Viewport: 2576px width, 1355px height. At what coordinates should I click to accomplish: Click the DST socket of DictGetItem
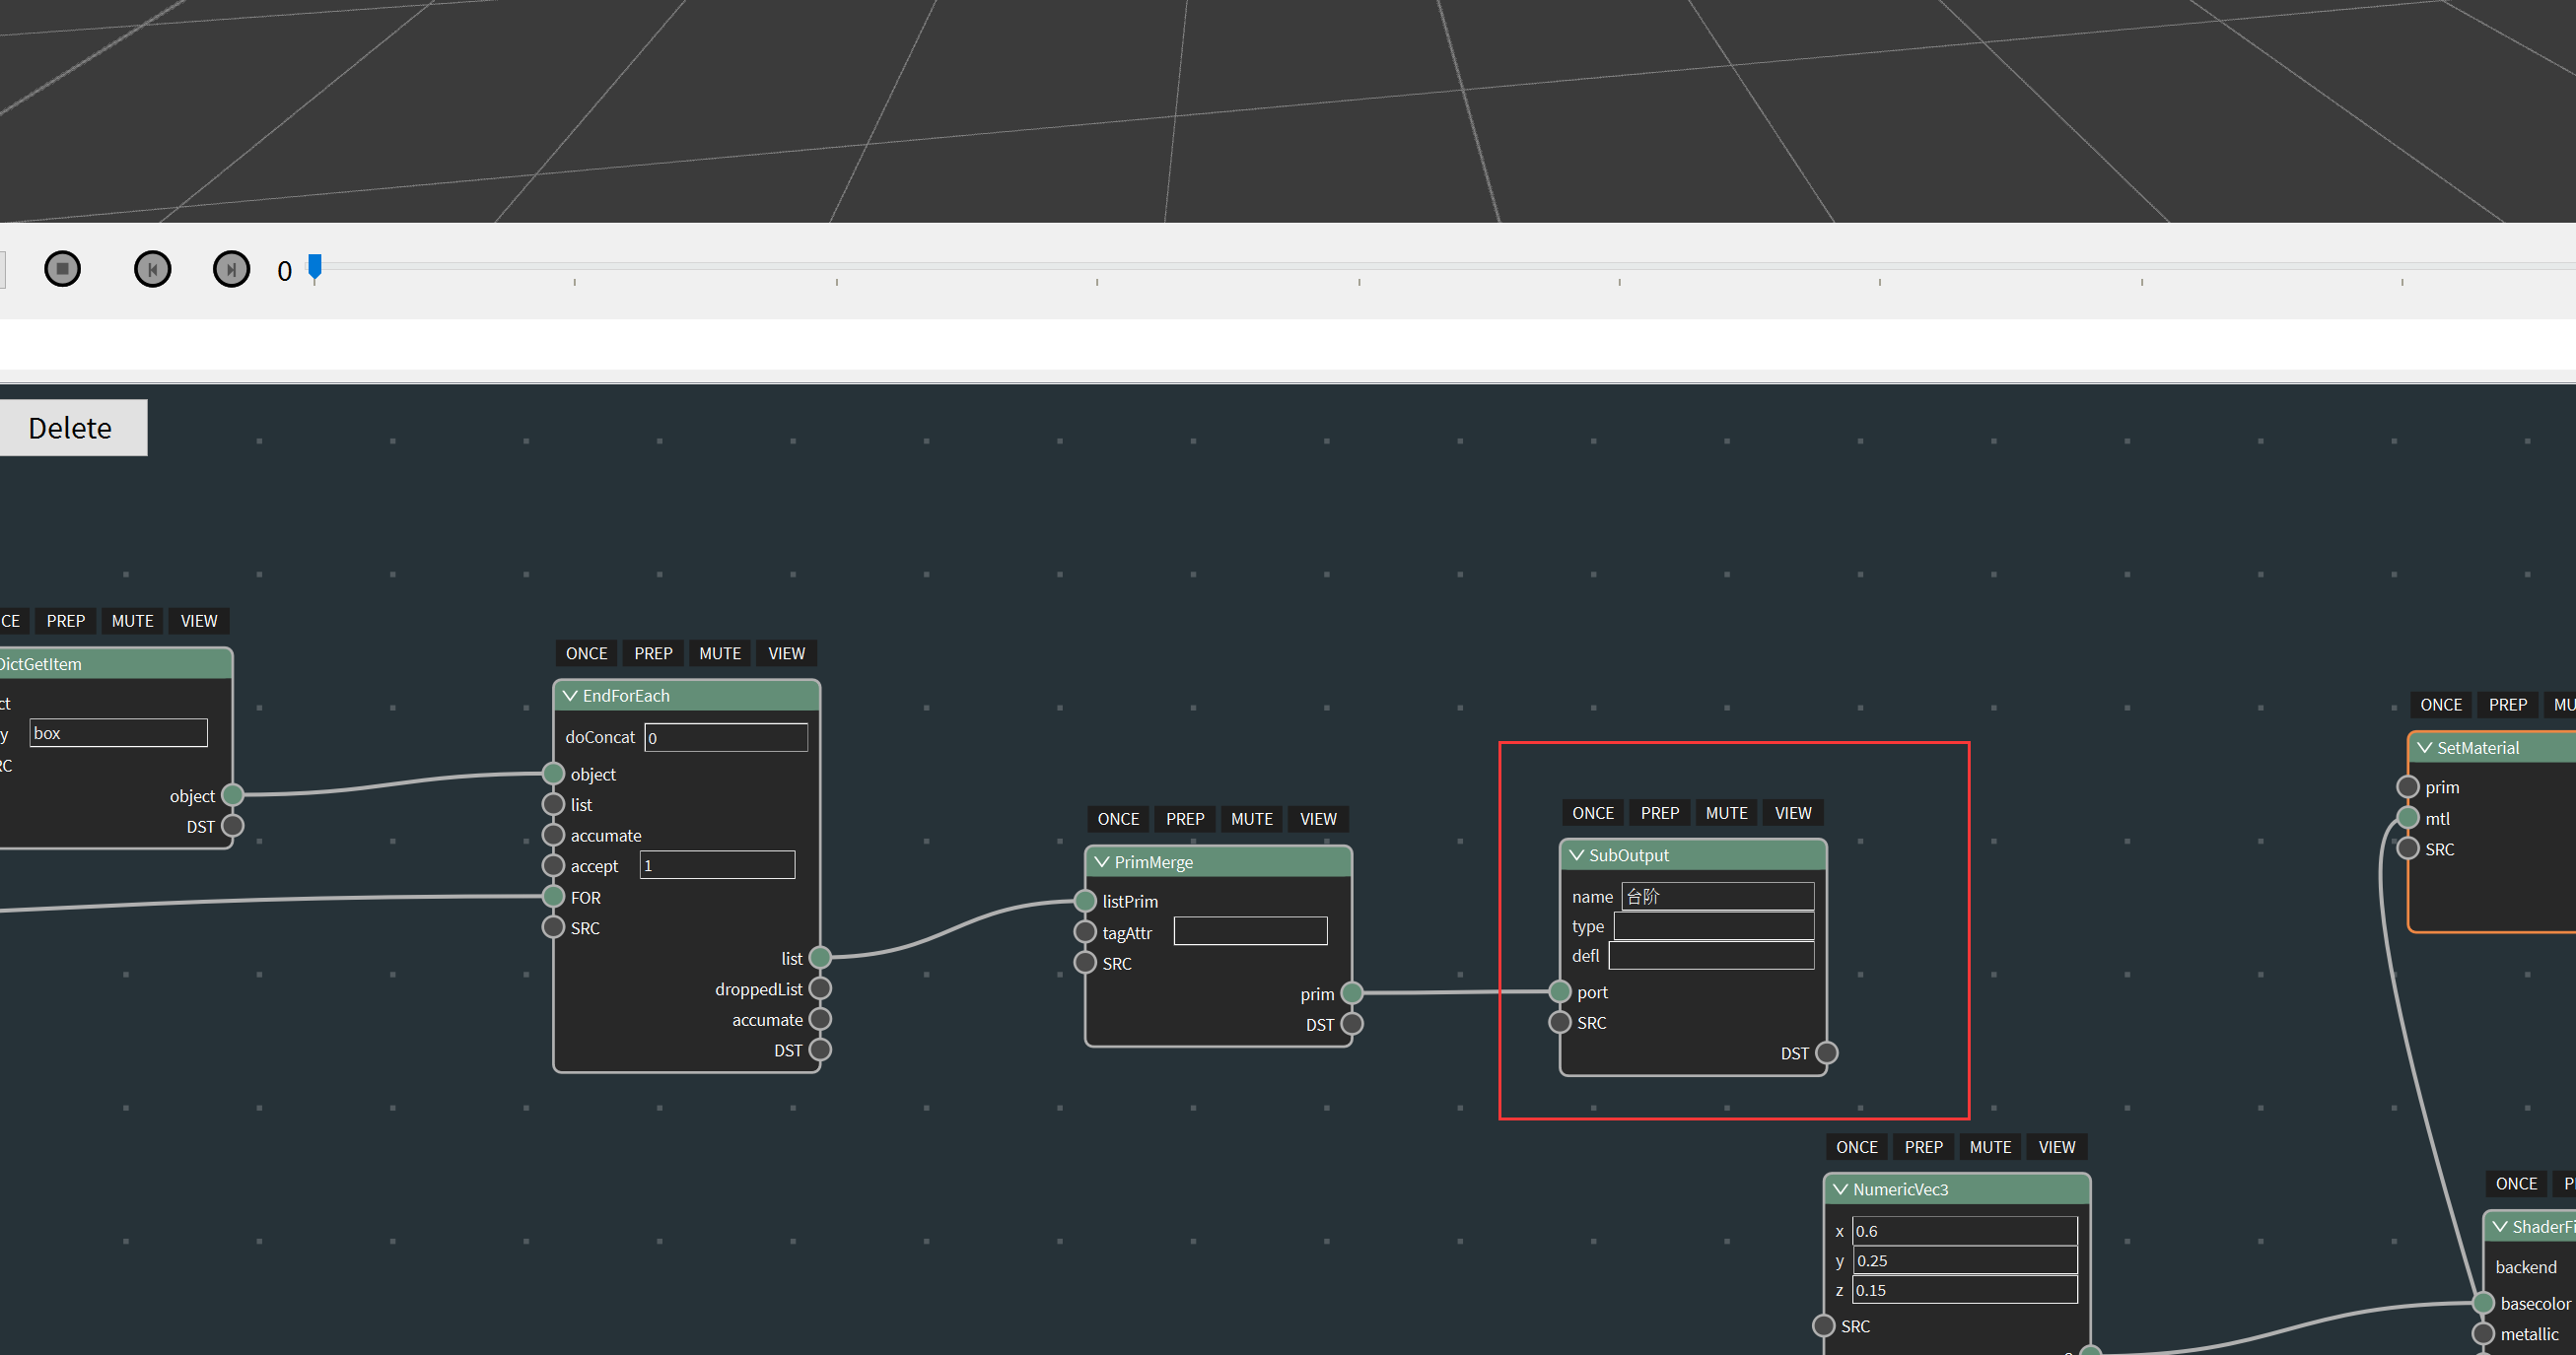232,827
